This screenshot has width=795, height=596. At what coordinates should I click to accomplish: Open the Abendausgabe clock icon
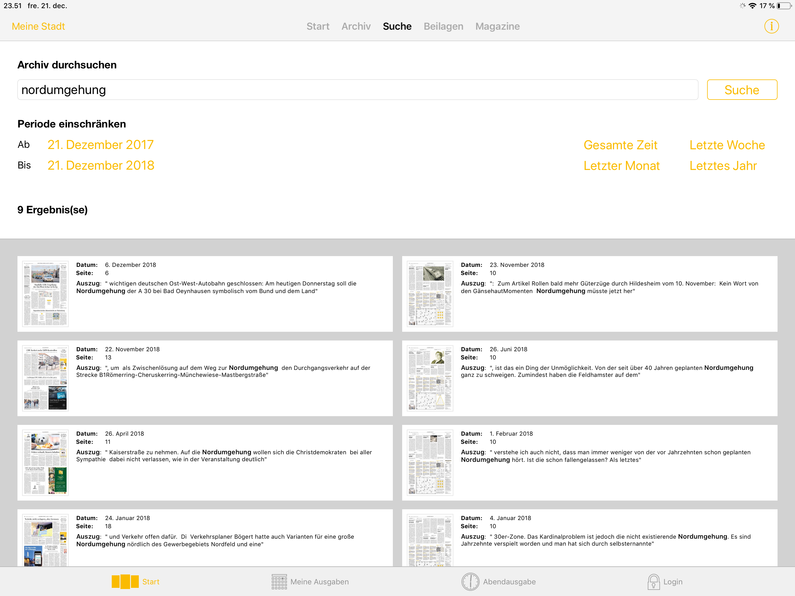coord(470,581)
